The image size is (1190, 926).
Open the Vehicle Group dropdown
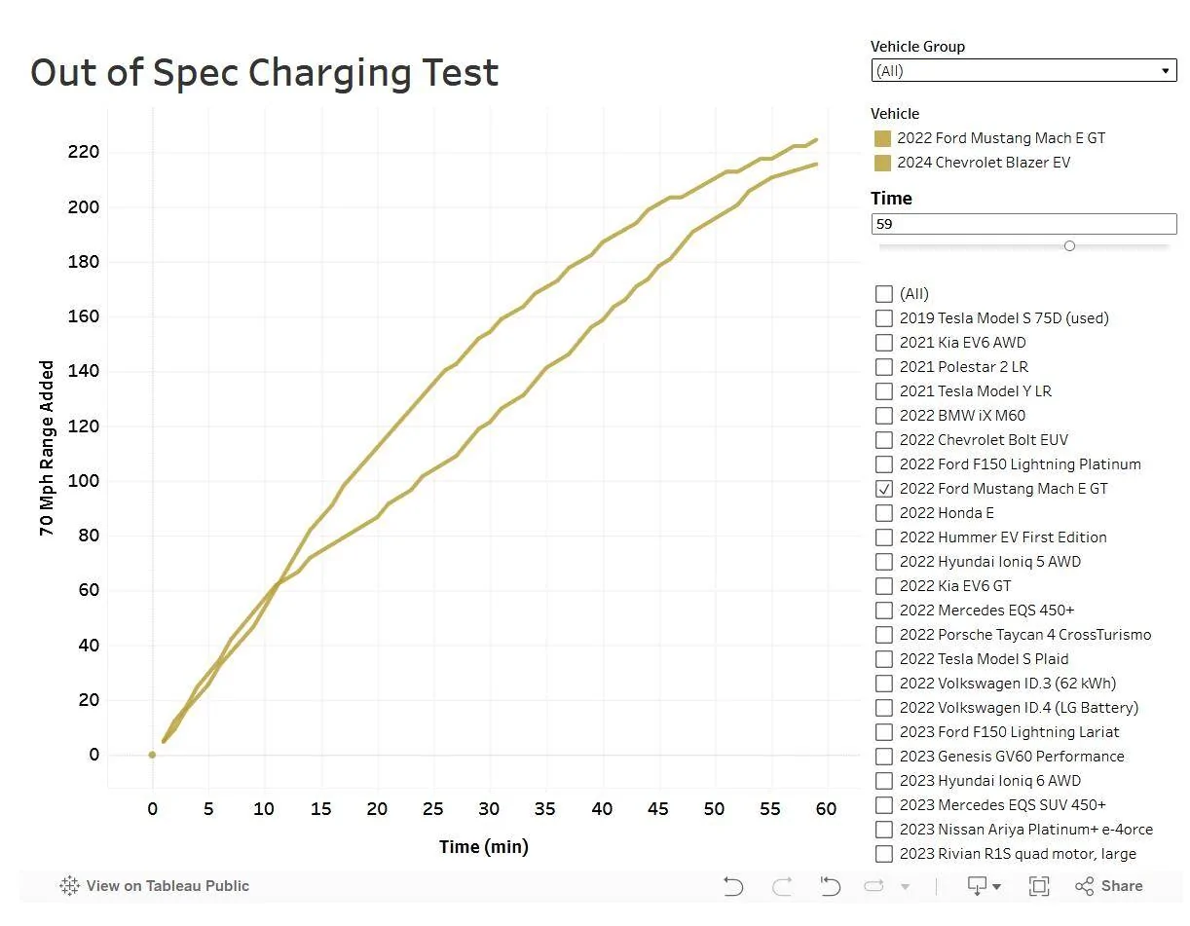[1023, 71]
